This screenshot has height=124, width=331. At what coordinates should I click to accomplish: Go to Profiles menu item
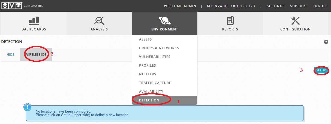pos(148,66)
